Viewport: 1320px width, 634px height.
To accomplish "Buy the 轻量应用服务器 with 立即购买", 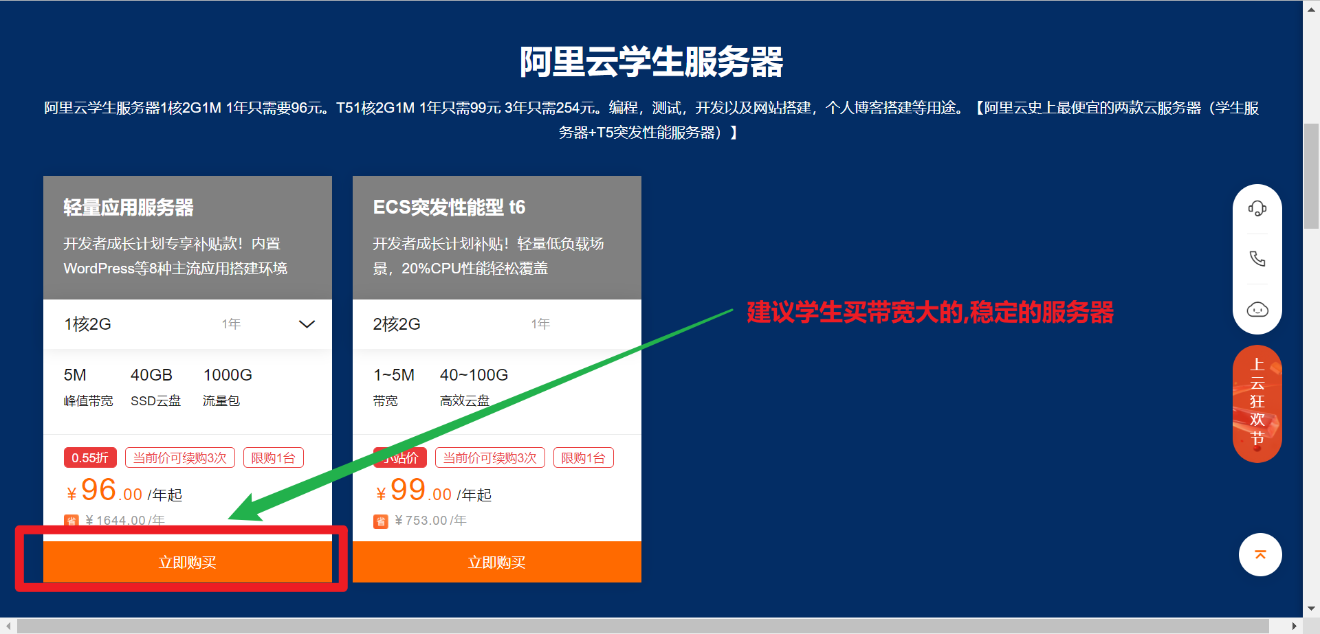I will pos(188,563).
